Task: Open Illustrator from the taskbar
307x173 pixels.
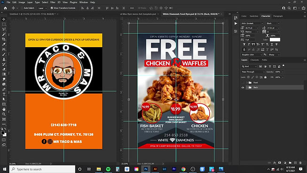Action: coord(155,169)
